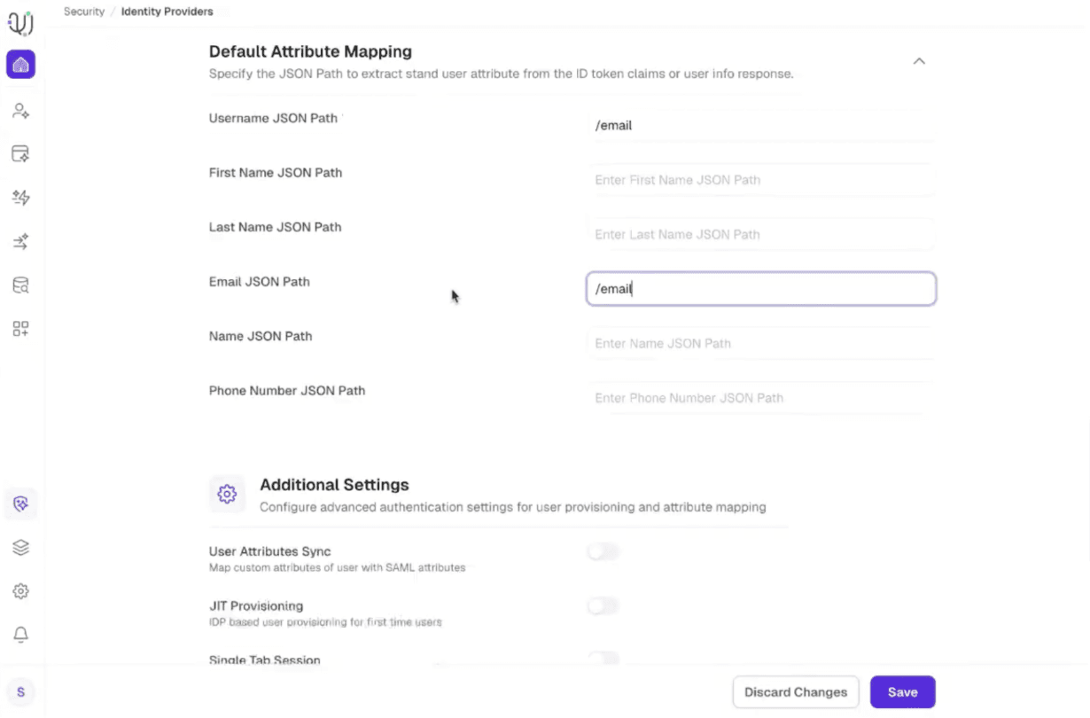Enable the User Attributes Sync toggle
Screen dimensions: 1090x718
click(603, 552)
